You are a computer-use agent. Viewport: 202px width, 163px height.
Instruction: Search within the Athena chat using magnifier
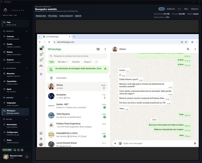(188, 49)
